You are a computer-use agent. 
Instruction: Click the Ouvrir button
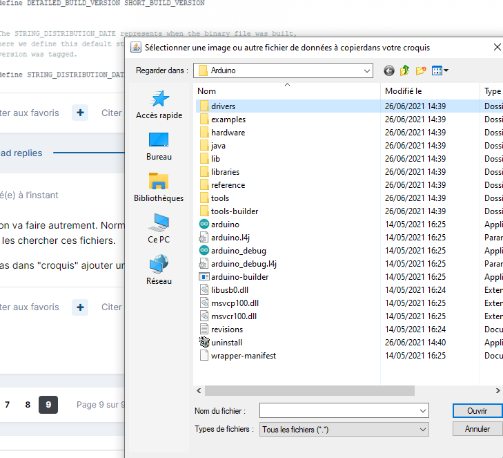click(477, 411)
